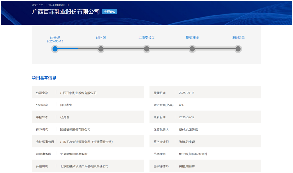Click the 已问询 stage label
The height and width of the screenshot is (173, 293).
tap(101, 37)
